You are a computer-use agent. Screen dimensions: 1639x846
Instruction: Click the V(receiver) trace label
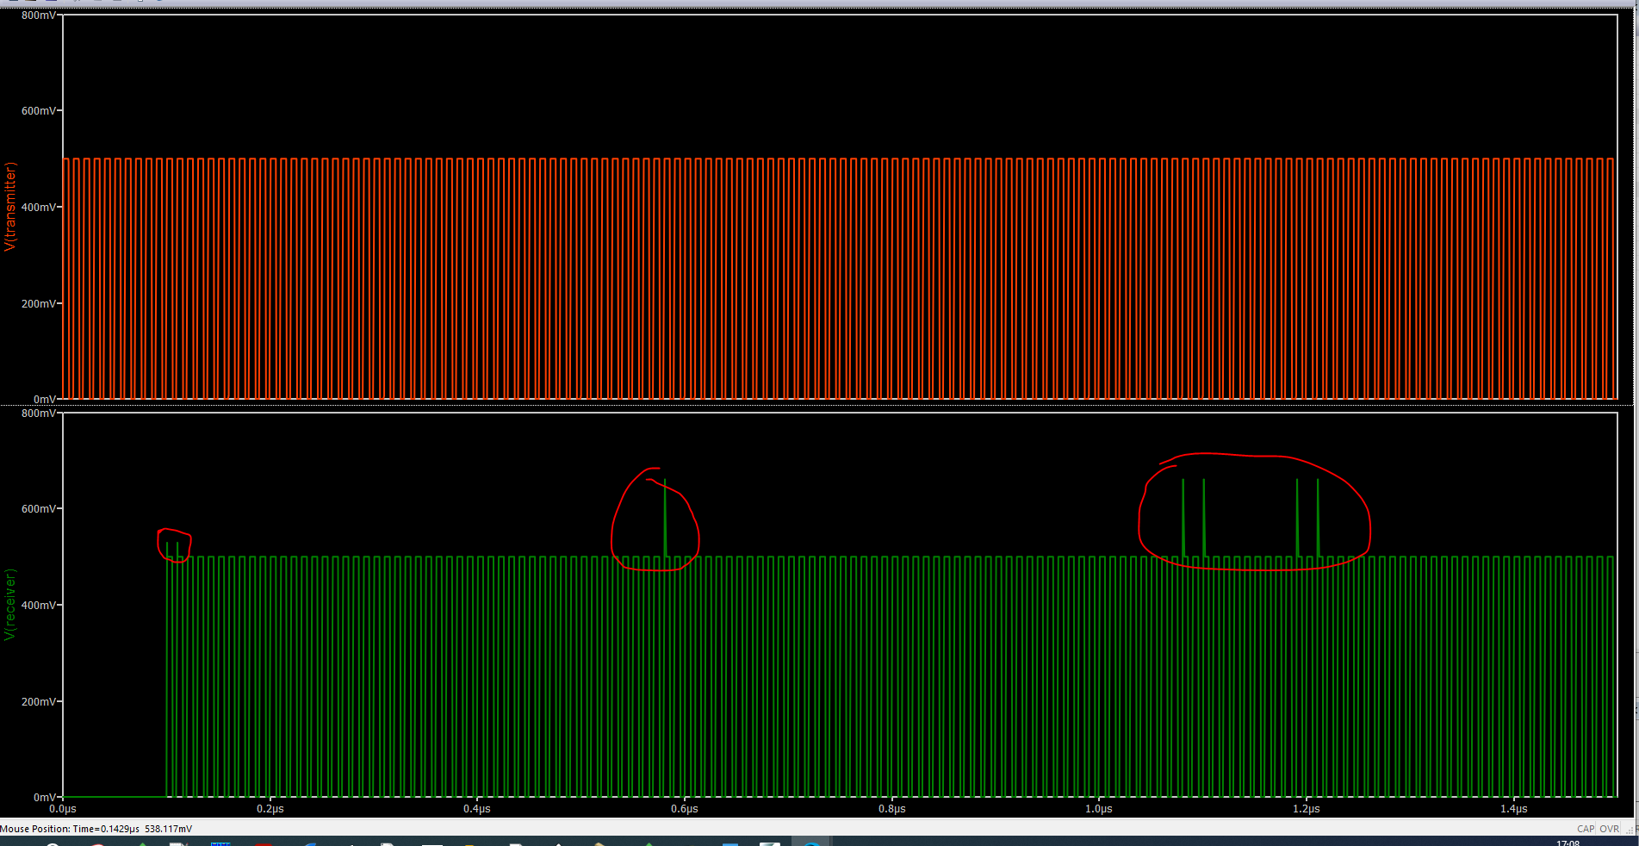pyautogui.click(x=10, y=604)
